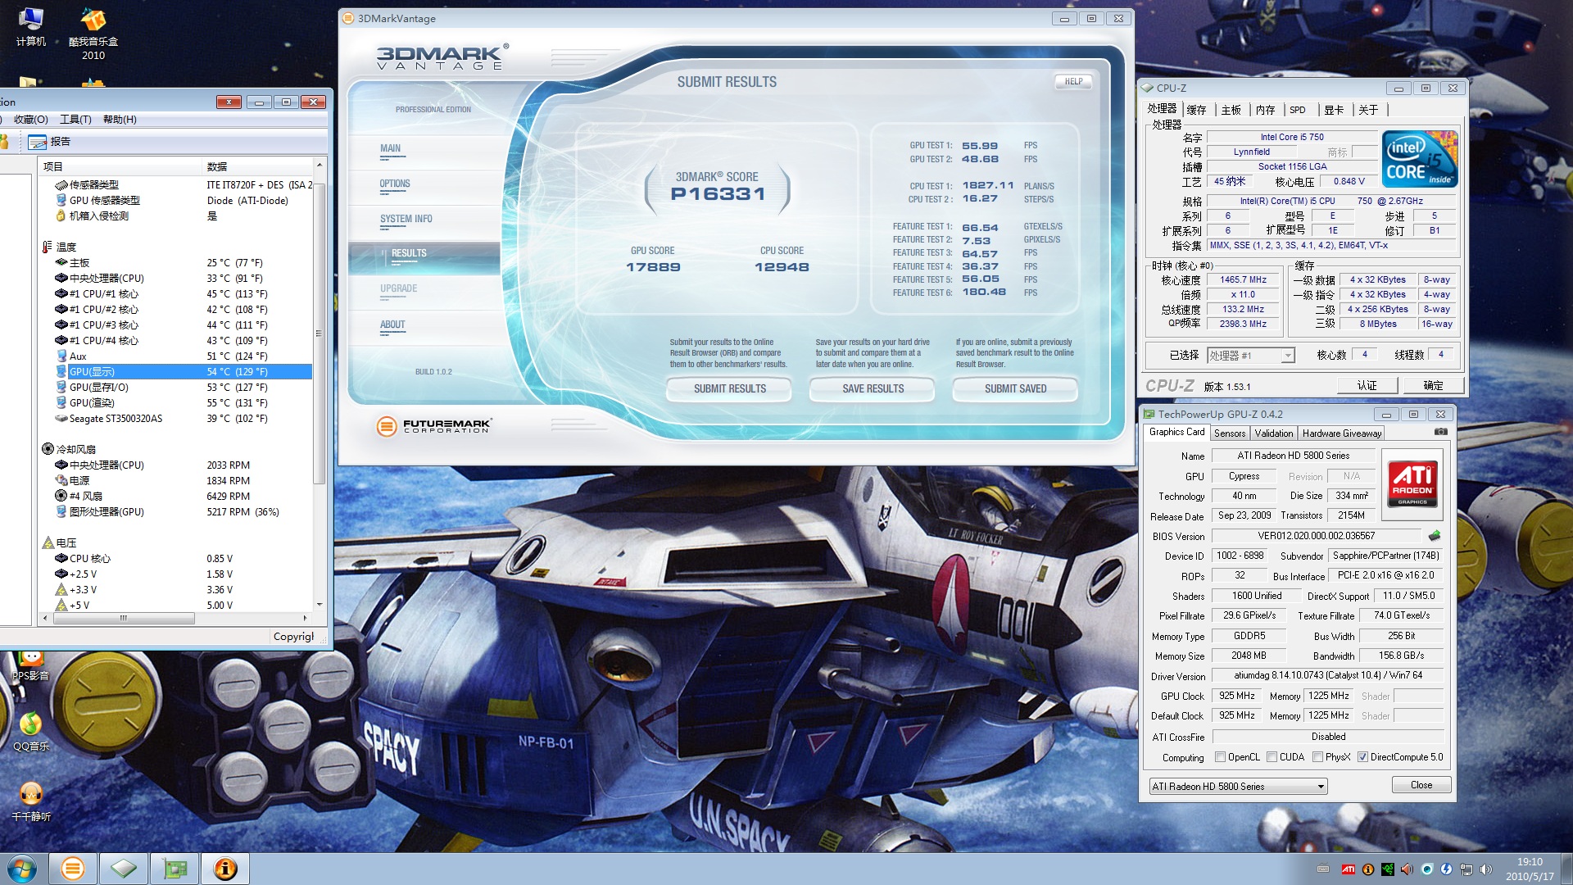Viewport: 1573px width, 885px height.
Task: Click the GPU-Z camera screenshot icon
Action: [x=1441, y=432]
